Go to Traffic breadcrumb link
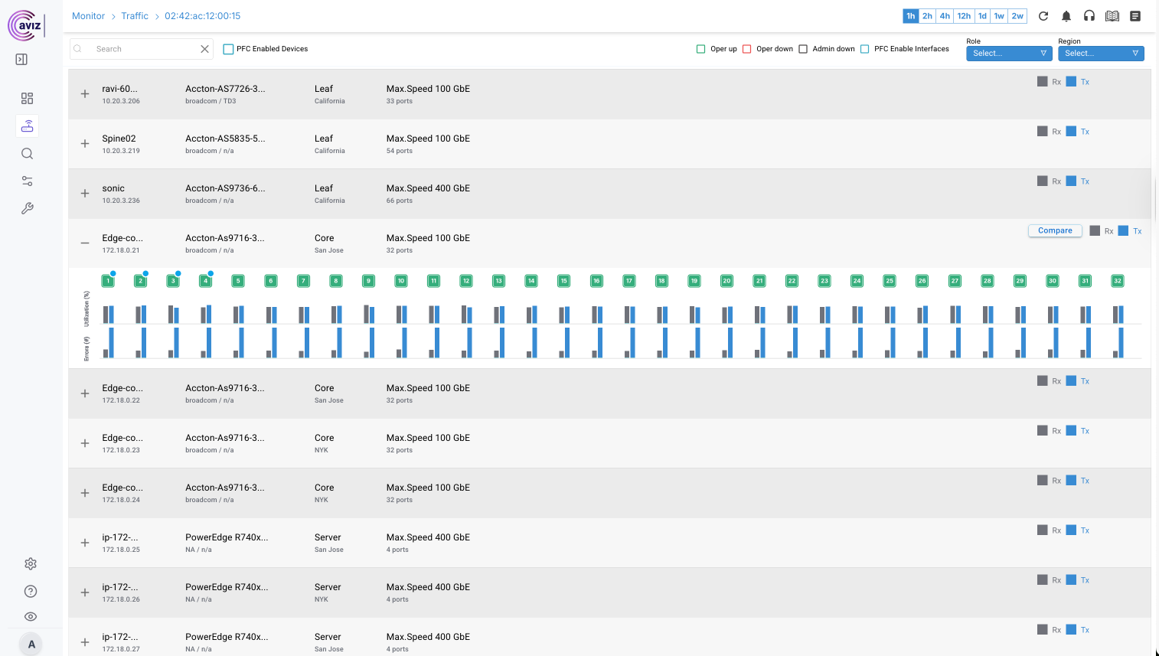1159x656 pixels. click(x=135, y=16)
